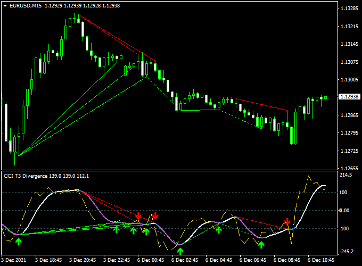Image resolution: width=362 pixels, height=266 pixels.
Task: Click the current price label 1.12938
Action: pos(349,97)
